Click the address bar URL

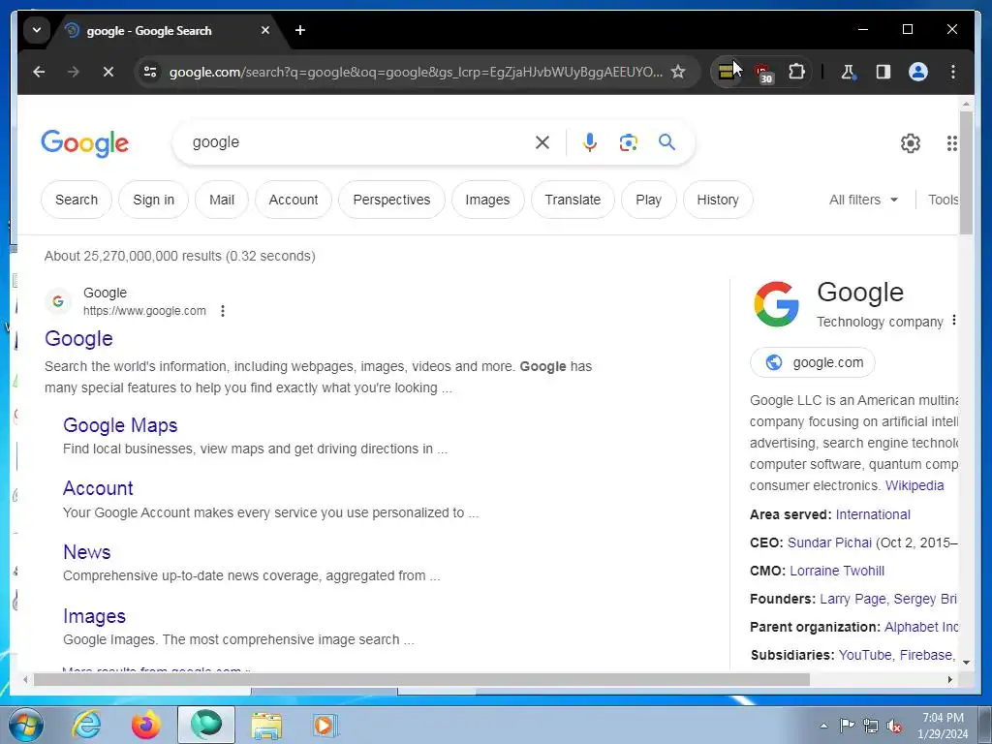pos(416,72)
